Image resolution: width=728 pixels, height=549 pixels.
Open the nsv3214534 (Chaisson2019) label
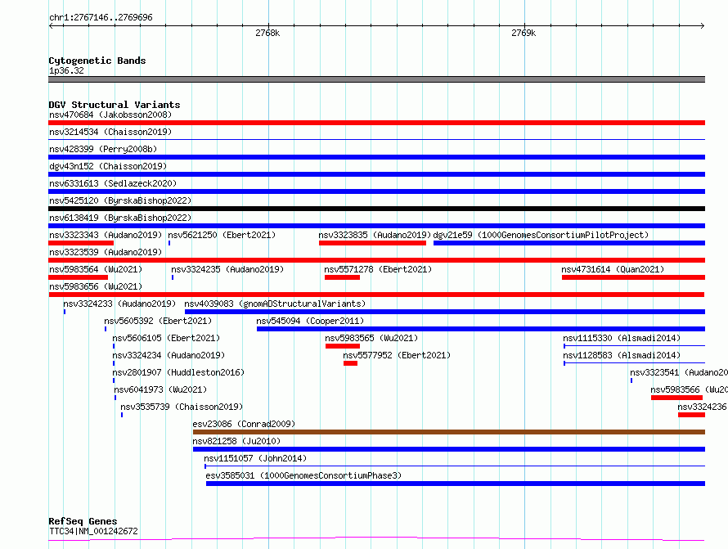coord(110,132)
